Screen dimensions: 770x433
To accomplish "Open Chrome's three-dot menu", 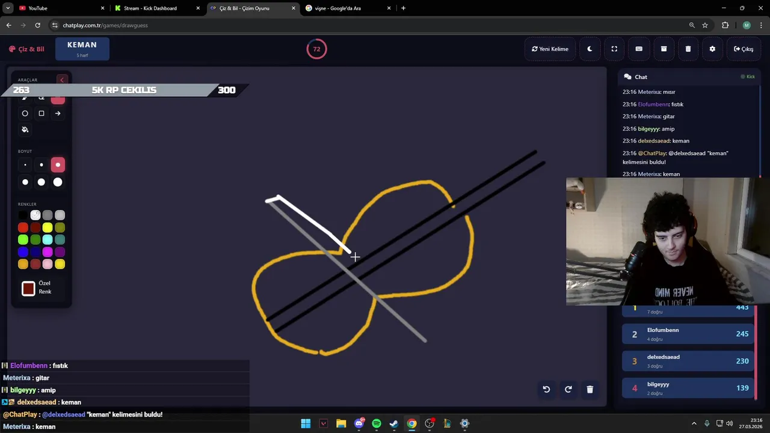I will click(x=762, y=25).
